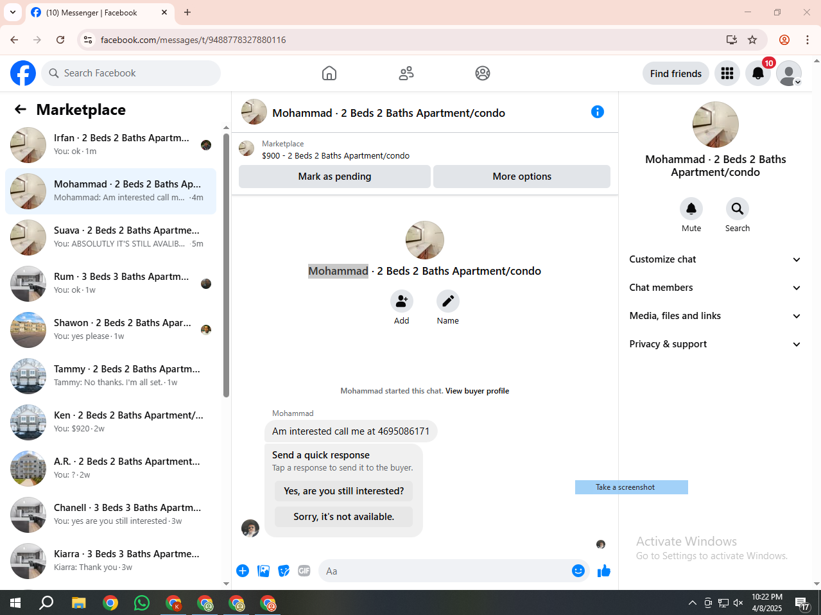Expand Privacy & support section
Screen dimensions: 821x615
715,344
